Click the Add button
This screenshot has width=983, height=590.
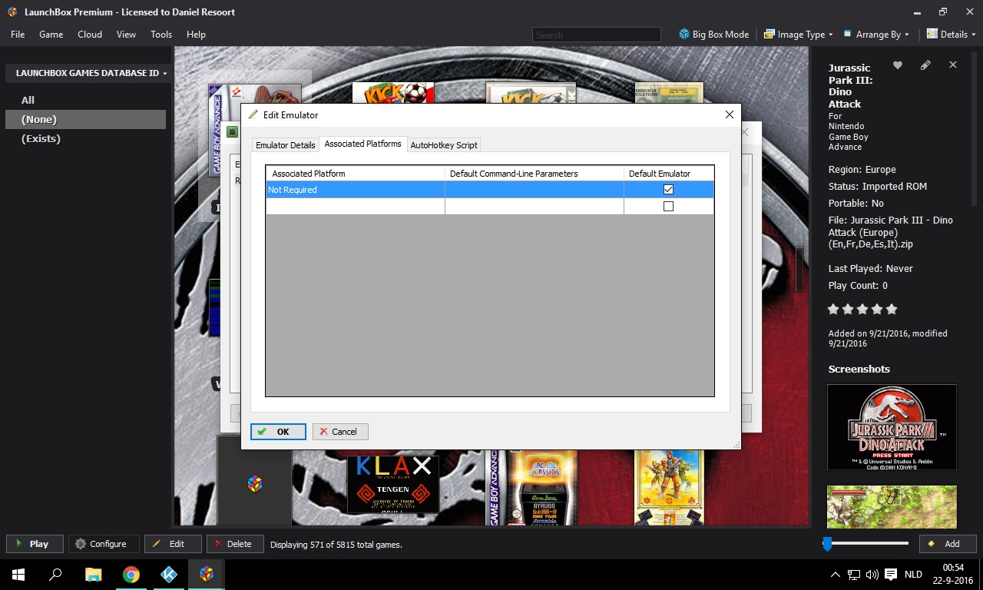click(x=948, y=544)
